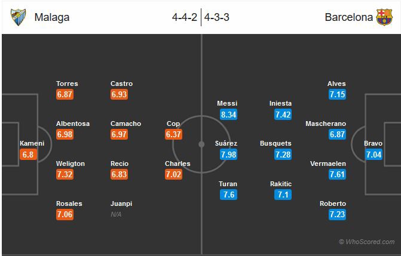
Task: Select Cop's 6.37 rating badge
Action: [173, 135]
